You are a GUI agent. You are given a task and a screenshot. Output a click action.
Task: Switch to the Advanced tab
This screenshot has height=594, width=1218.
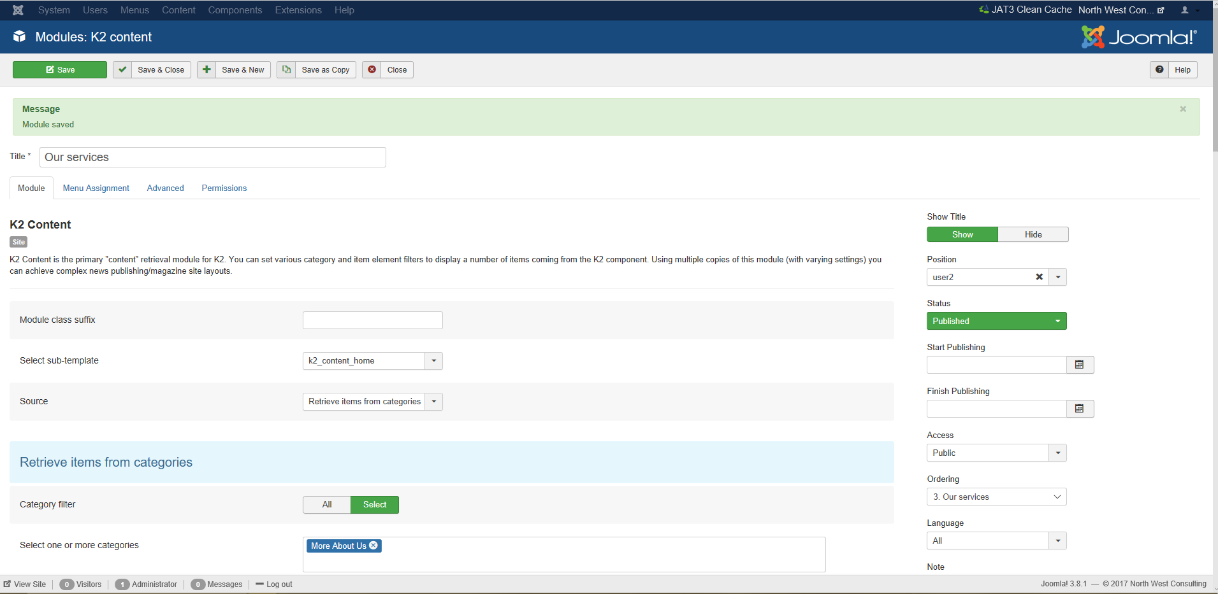[165, 188]
